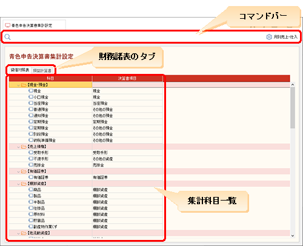Click the 当座預金 value in 決算書項目 column
This screenshot has width=303, height=246.
click(x=100, y=104)
